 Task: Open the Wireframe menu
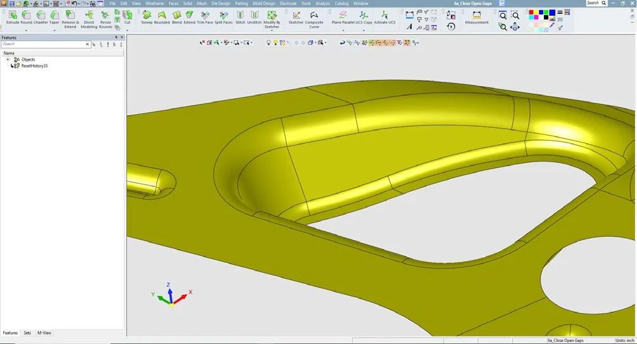[155, 3]
